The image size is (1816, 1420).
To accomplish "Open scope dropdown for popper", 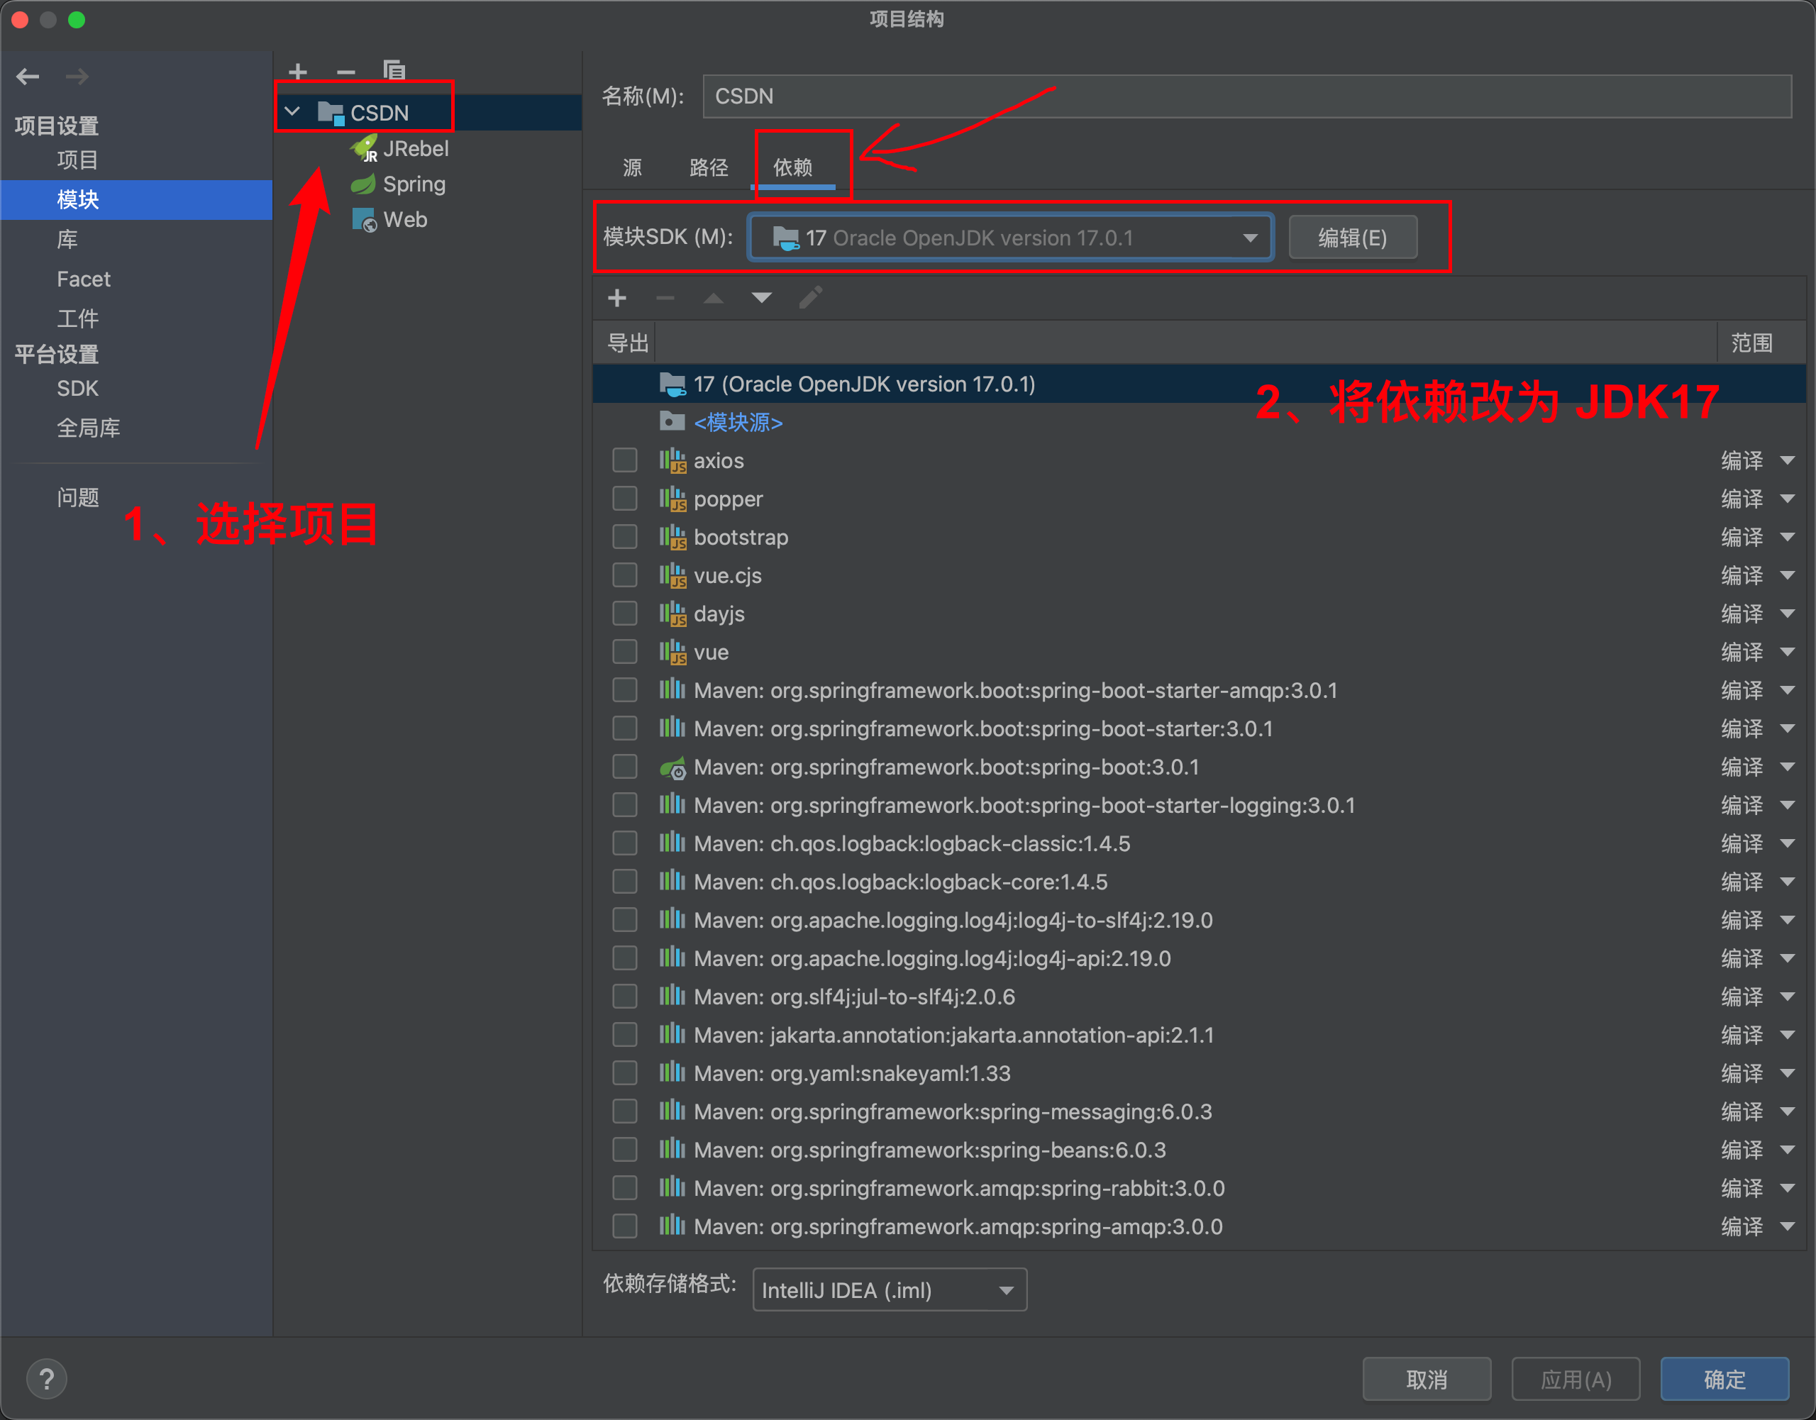I will click(x=1788, y=499).
